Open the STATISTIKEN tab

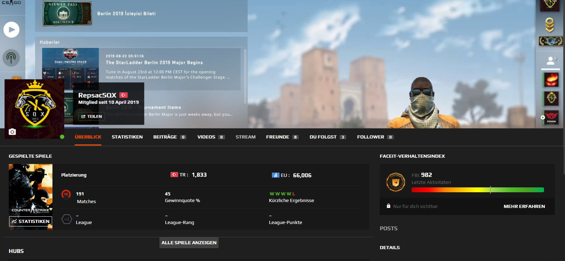[127, 137]
